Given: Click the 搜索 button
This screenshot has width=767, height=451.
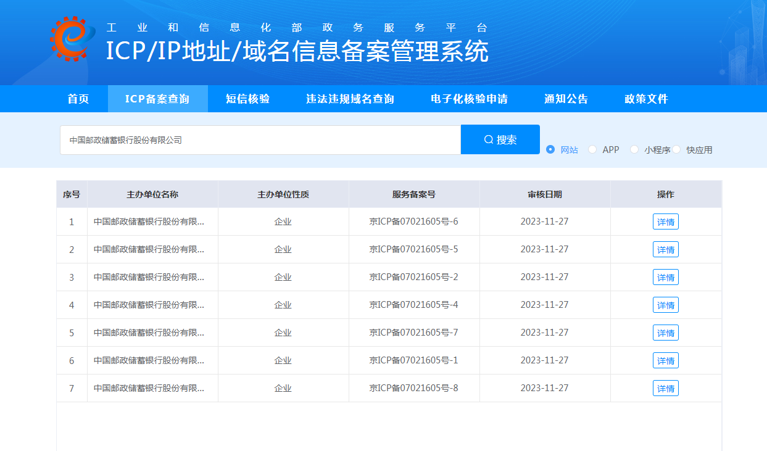Looking at the screenshot, I should (500, 139).
